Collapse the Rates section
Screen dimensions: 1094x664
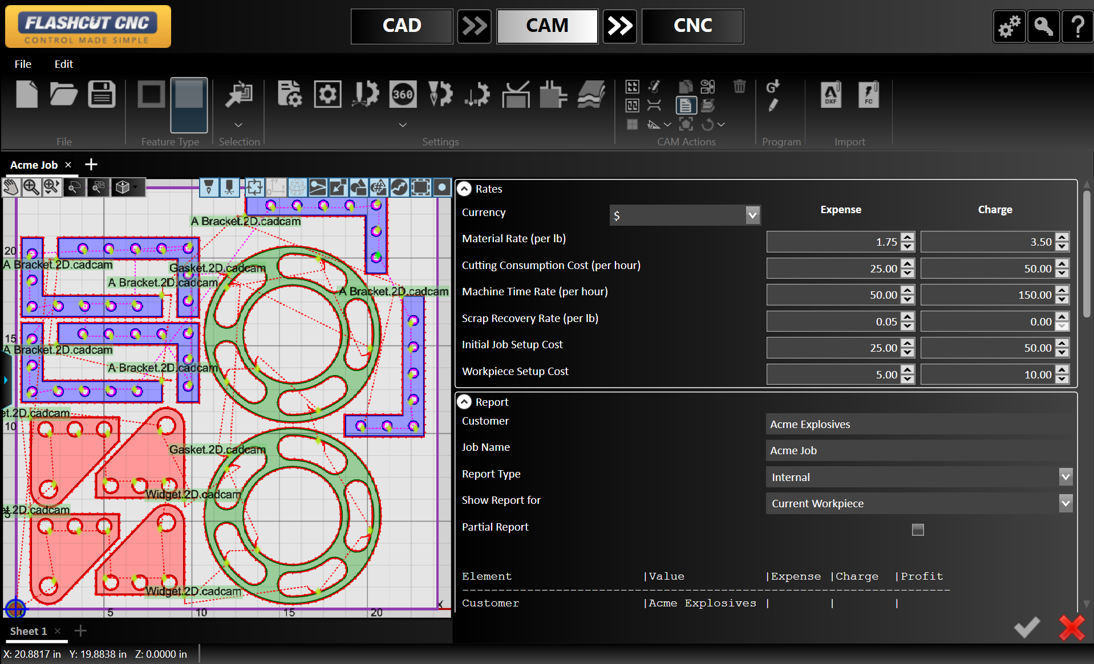pos(465,189)
